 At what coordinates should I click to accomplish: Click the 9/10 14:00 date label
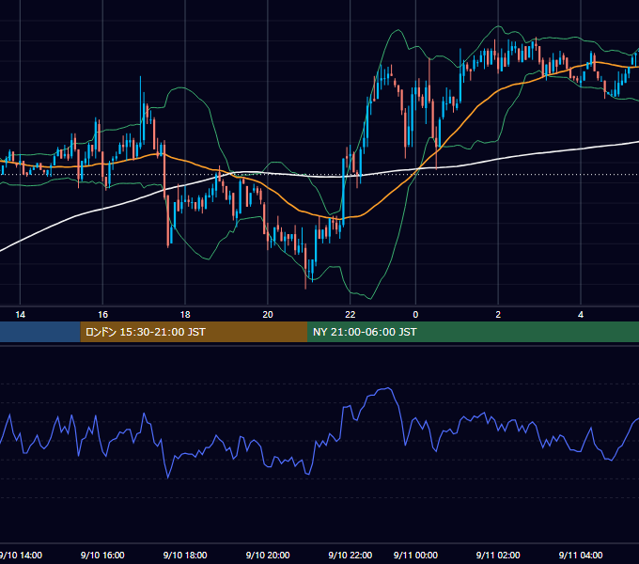[x=21, y=555]
